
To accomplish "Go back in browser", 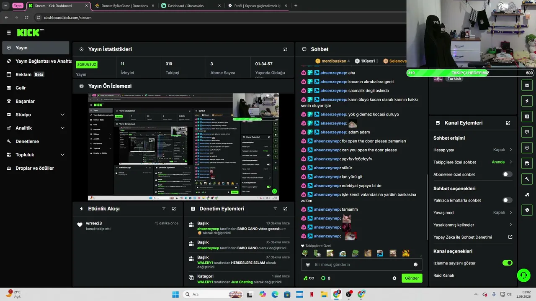I will click(6, 18).
